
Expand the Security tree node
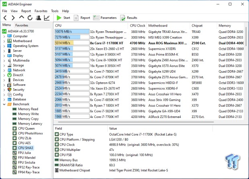click(4, 90)
